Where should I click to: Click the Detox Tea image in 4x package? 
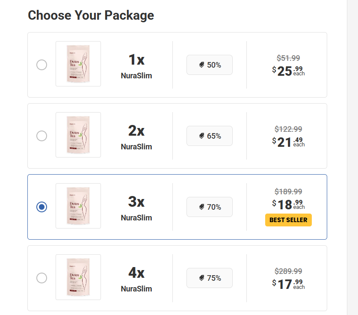point(78,277)
